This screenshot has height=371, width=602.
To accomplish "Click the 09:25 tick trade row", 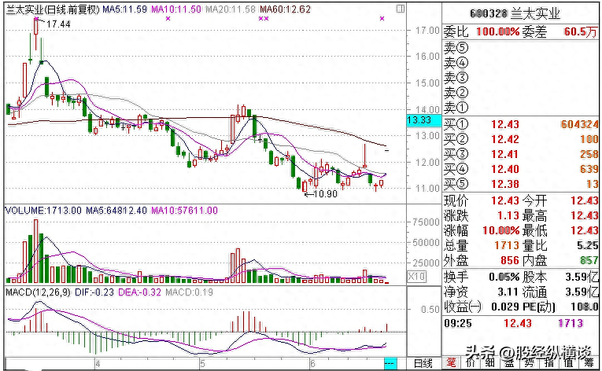I will 521,323.
